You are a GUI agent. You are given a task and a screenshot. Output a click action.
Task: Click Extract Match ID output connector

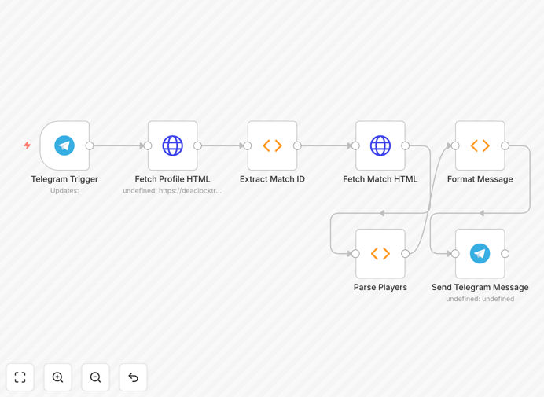coord(297,145)
